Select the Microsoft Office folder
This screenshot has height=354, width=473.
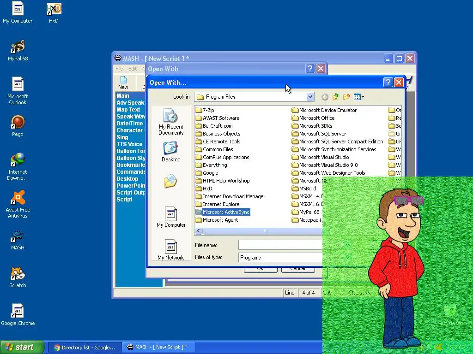[313, 118]
